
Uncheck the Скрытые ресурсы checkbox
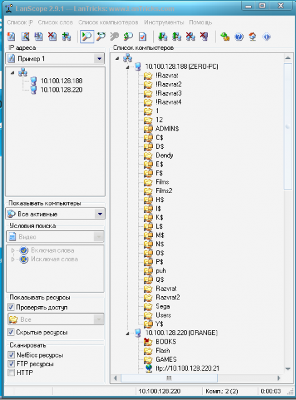[11, 332]
